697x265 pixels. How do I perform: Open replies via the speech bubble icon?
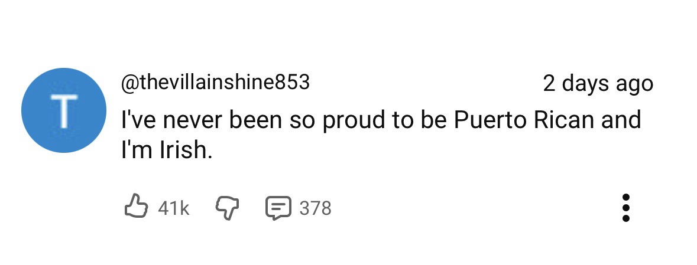click(277, 208)
